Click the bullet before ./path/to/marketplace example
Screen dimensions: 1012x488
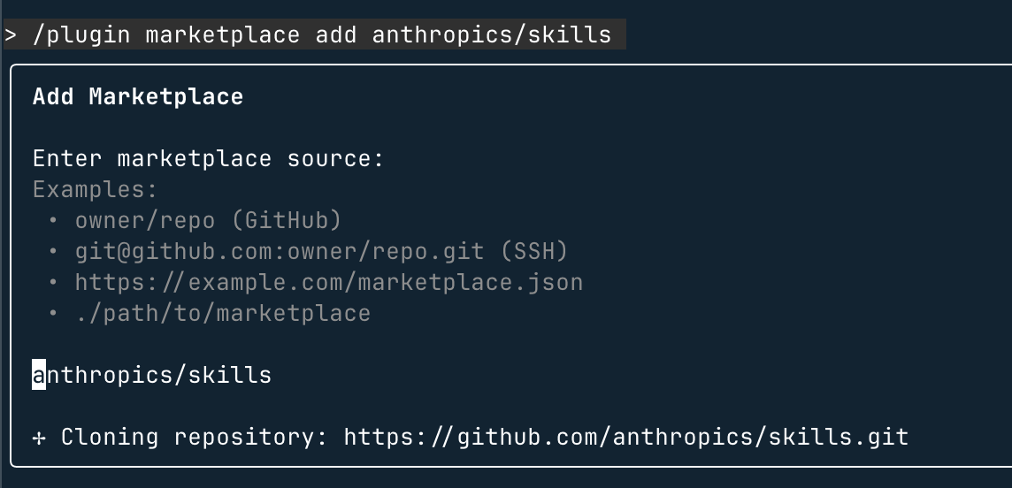(x=53, y=313)
